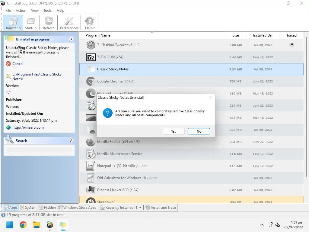The width and height of the screenshot is (309, 232).
Task: Click the Old Calculator for Windows 10 icon
Action: click(x=91, y=178)
